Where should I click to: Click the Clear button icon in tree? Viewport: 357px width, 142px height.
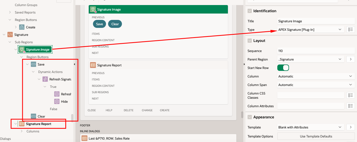coord(33,116)
